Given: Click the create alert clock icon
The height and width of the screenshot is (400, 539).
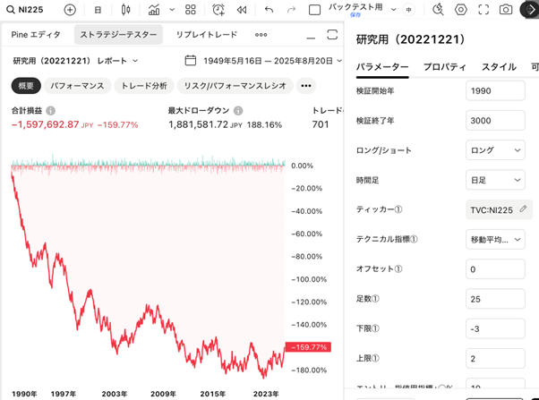Looking at the screenshot, I should point(219,10).
